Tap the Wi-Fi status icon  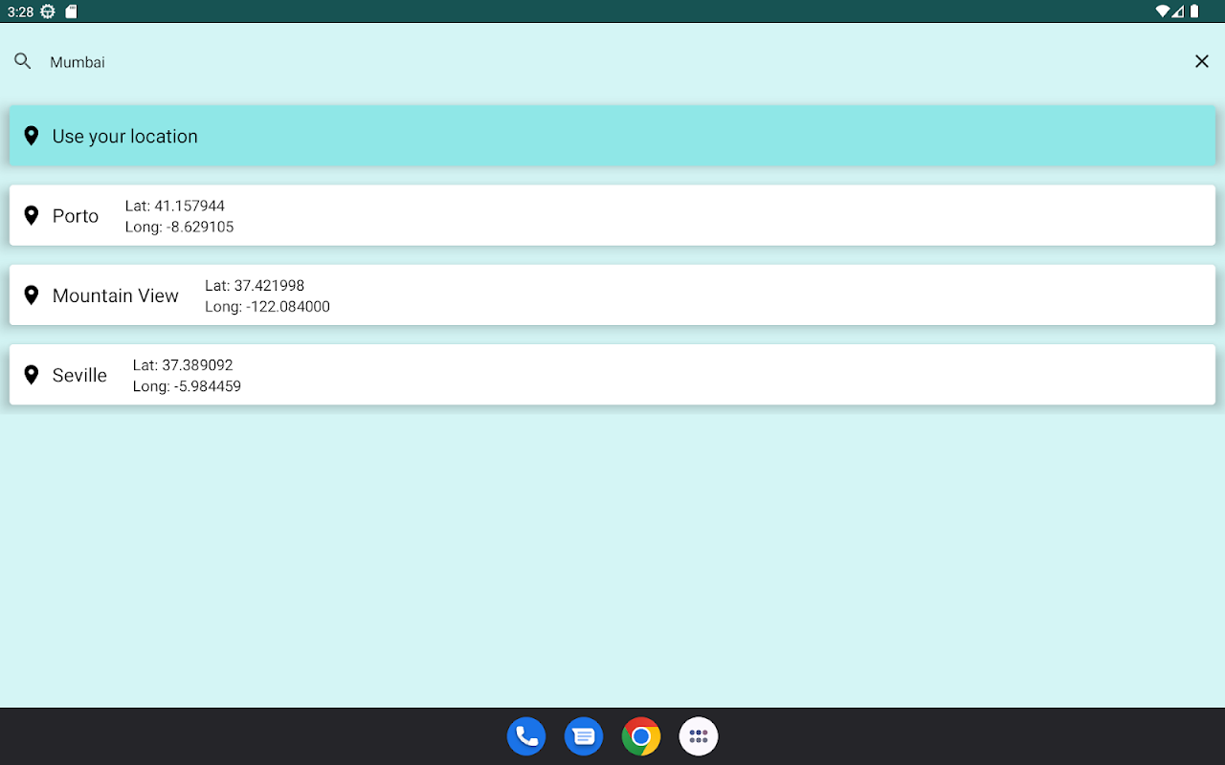pyautogui.click(x=1163, y=11)
